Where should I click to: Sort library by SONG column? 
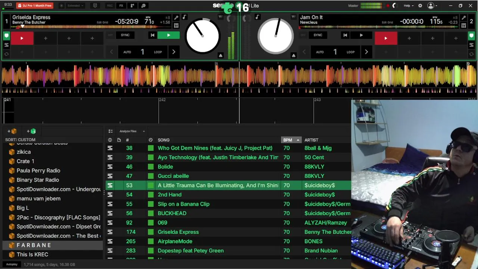click(164, 140)
